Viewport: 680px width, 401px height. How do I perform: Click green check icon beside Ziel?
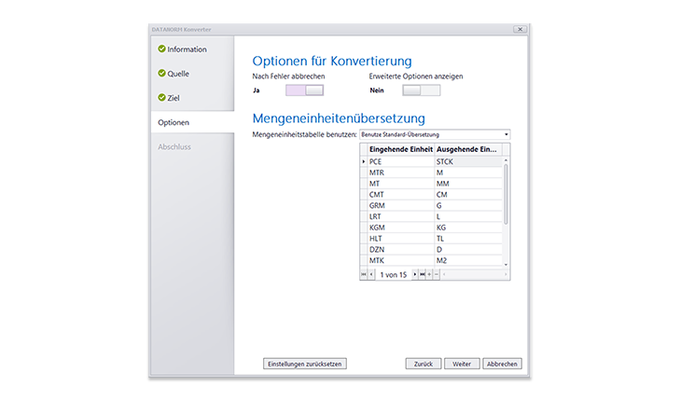coord(161,97)
